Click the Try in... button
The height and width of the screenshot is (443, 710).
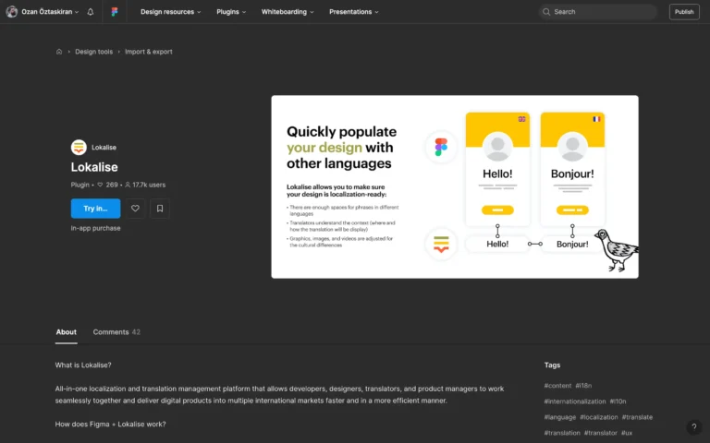coord(95,209)
